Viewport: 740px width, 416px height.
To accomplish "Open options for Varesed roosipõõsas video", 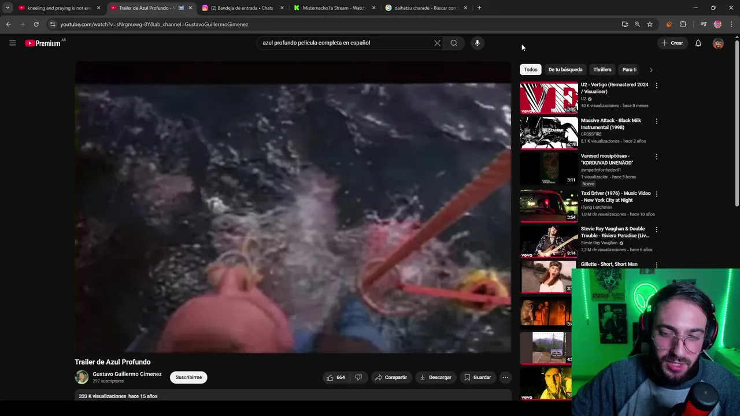I will 656,157.
